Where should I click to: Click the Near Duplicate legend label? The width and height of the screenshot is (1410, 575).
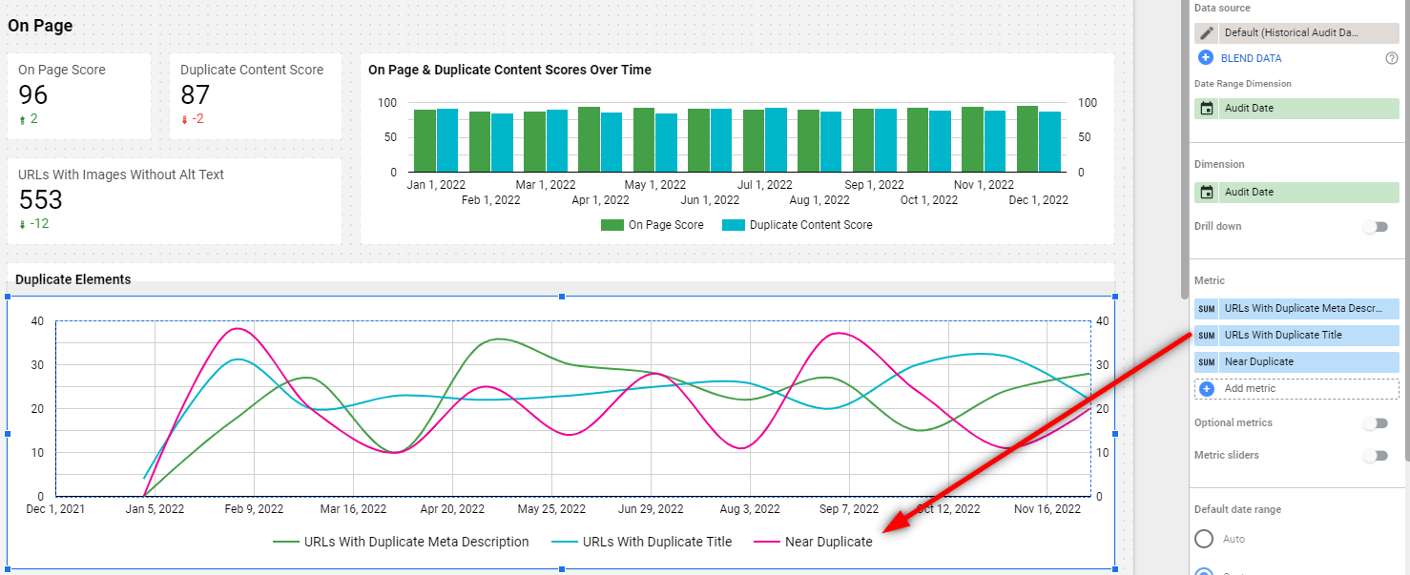pos(829,542)
